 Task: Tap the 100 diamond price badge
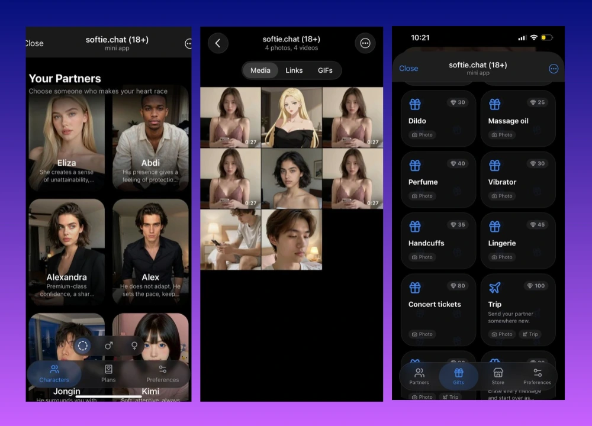(536, 286)
